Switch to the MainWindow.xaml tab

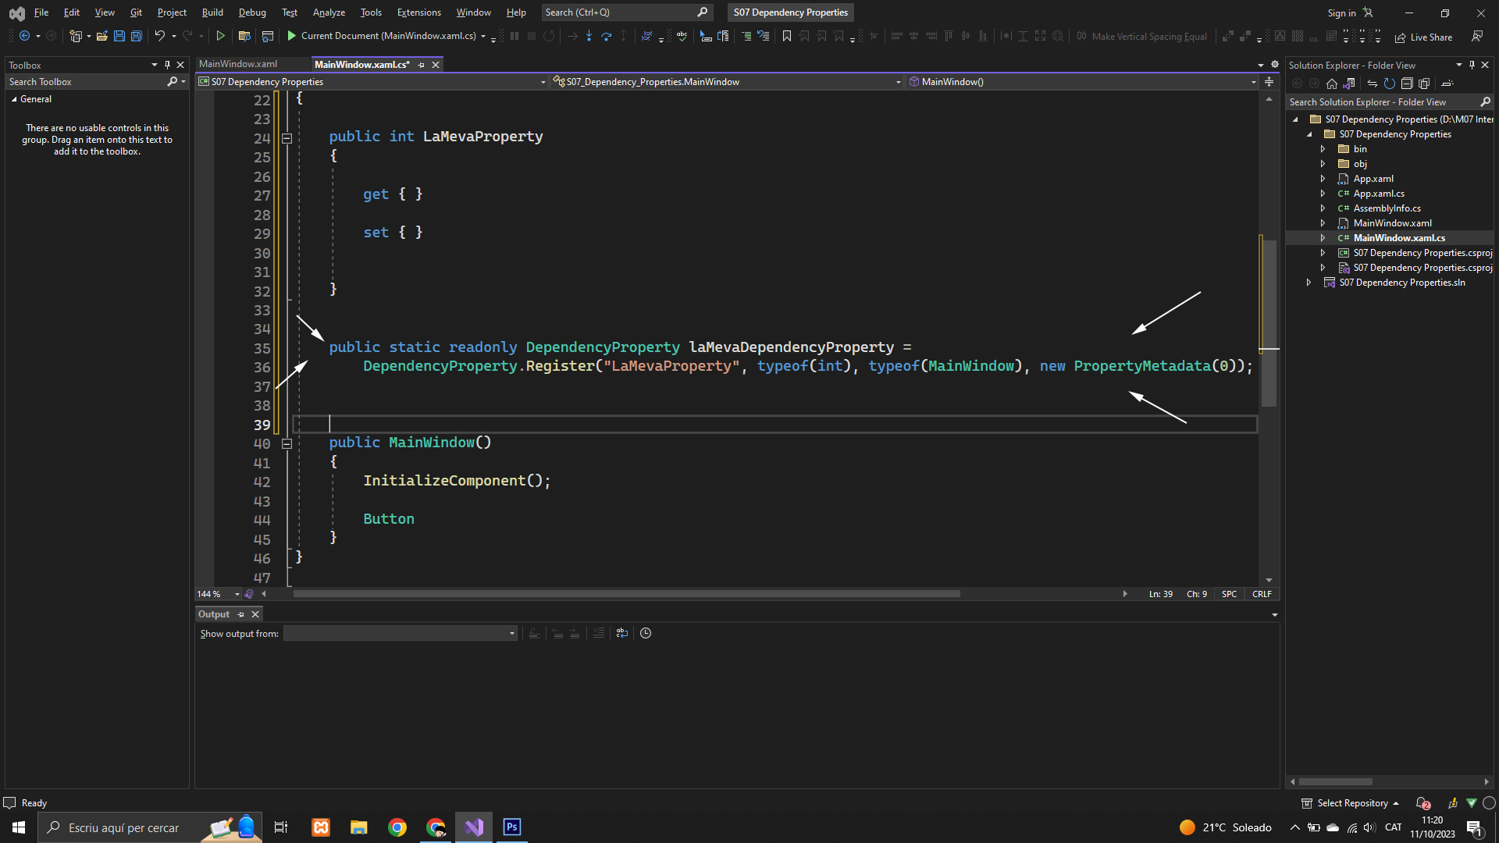(238, 64)
